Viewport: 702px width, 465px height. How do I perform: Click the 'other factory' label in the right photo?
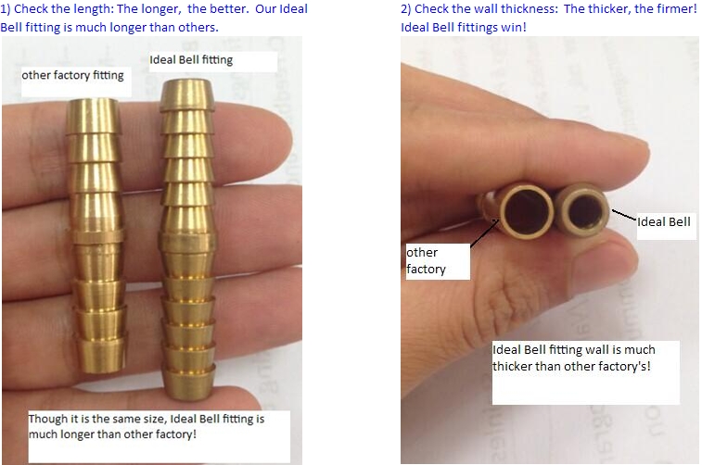tap(427, 260)
